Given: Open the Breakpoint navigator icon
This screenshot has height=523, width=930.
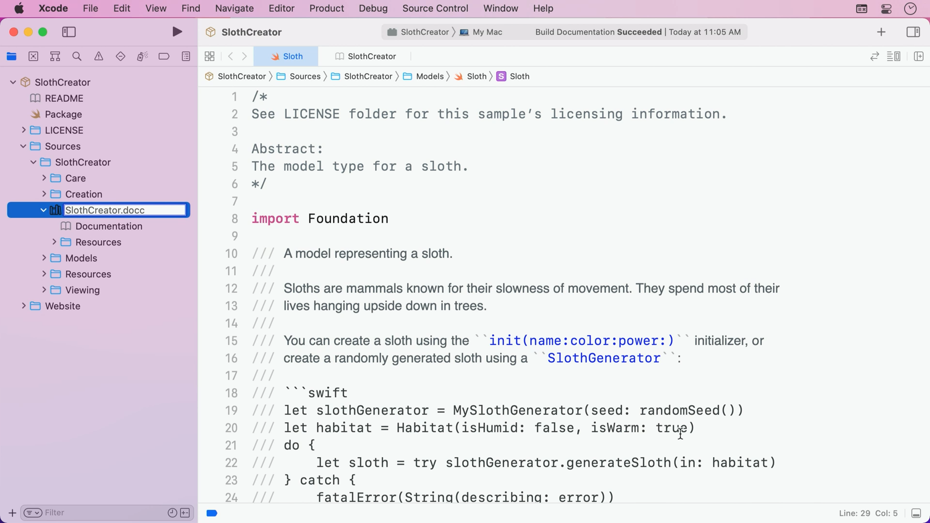Looking at the screenshot, I should click(164, 57).
